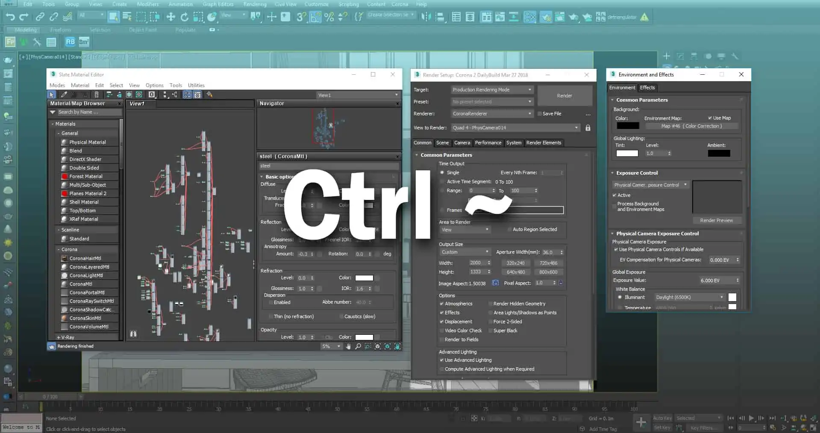Click the Render Preview button

pyautogui.click(x=716, y=220)
